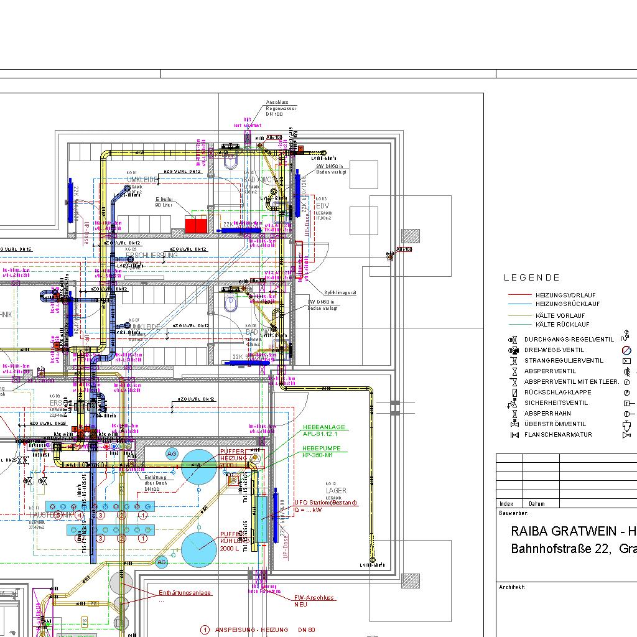Select the Drei-Wege-Ventil legend symbol
637x637 pixels.
(x=514, y=350)
